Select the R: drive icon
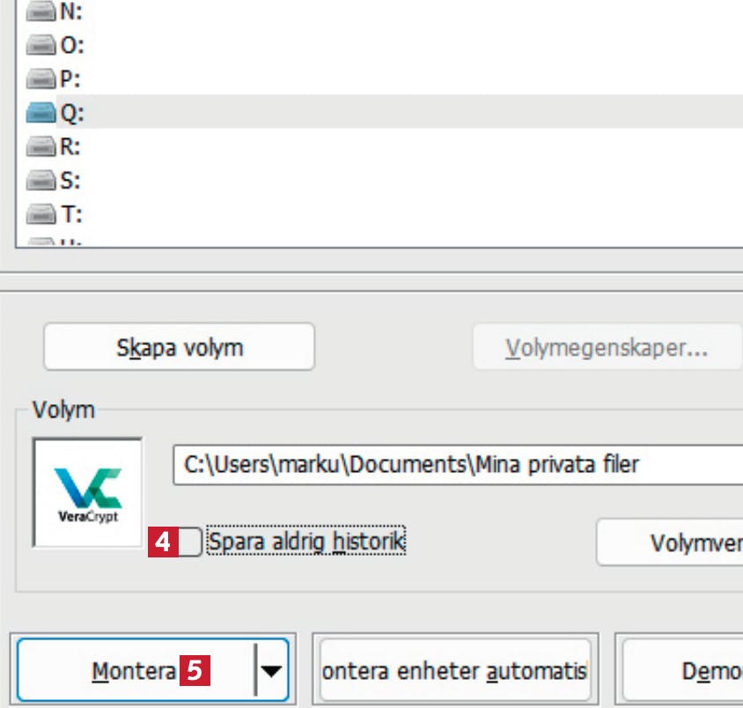This screenshot has width=743, height=708. pyautogui.click(x=40, y=146)
